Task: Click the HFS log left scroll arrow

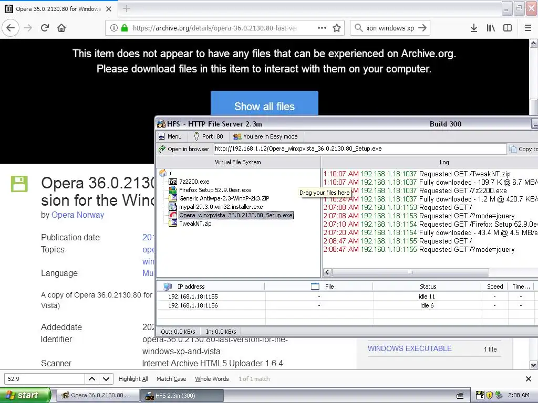Action: click(x=327, y=272)
